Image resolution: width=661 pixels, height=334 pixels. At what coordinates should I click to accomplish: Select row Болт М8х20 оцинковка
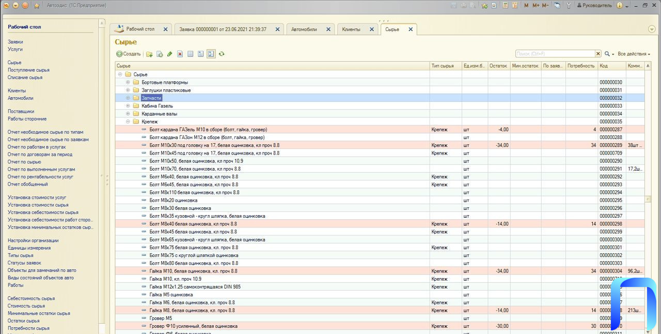click(380, 200)
